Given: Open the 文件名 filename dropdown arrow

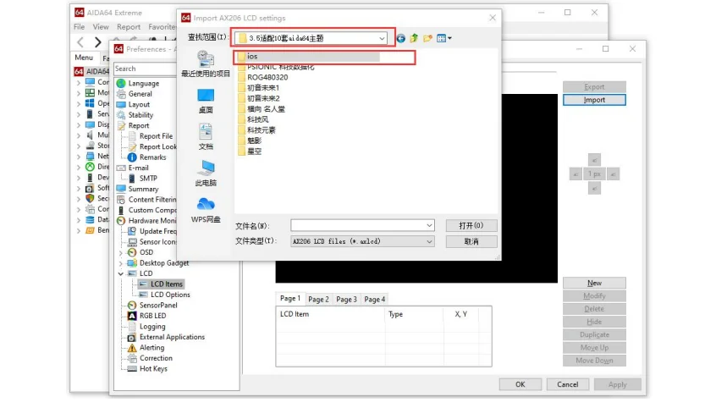Looking at the screenshot, I should 429,226.
